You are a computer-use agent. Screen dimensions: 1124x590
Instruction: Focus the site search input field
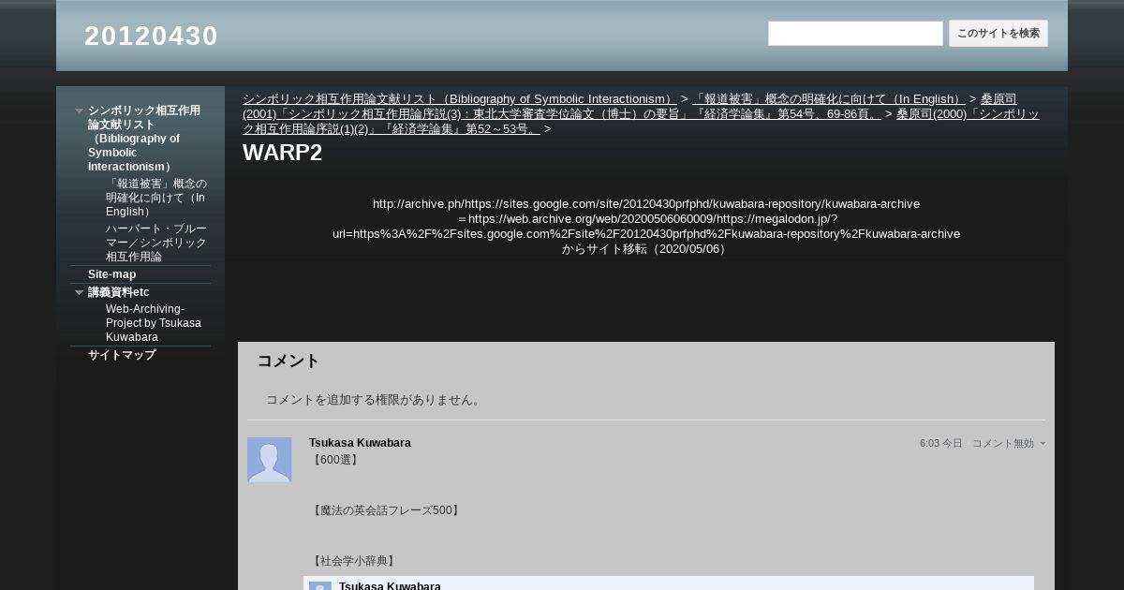(855, 34)
